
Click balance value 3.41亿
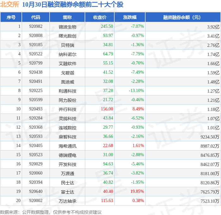pyautogui.click(x=213, y=36)
